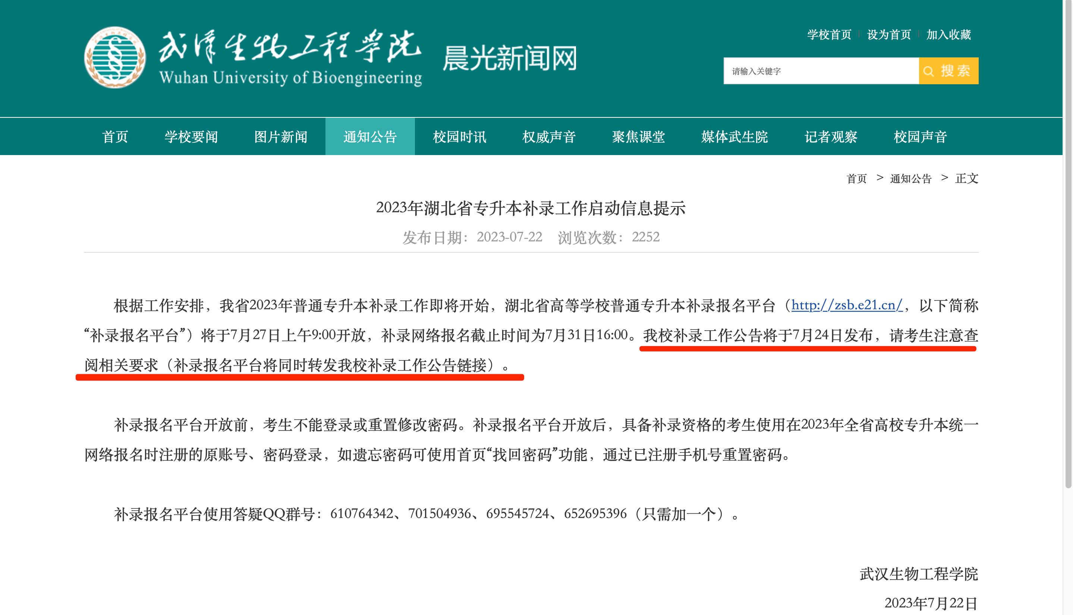
Task: Open the 学校首页 link
Action: tap(829, 35)
